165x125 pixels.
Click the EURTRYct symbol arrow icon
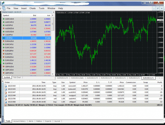pyautogui.click(x=4, y=63)
